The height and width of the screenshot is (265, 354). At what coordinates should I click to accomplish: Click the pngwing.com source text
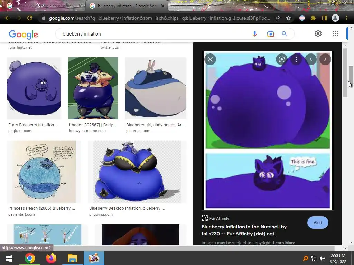tap(101, 214)
